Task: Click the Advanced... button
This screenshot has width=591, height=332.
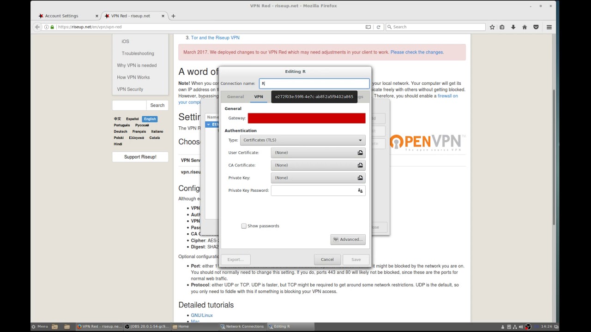Action: 348,239
